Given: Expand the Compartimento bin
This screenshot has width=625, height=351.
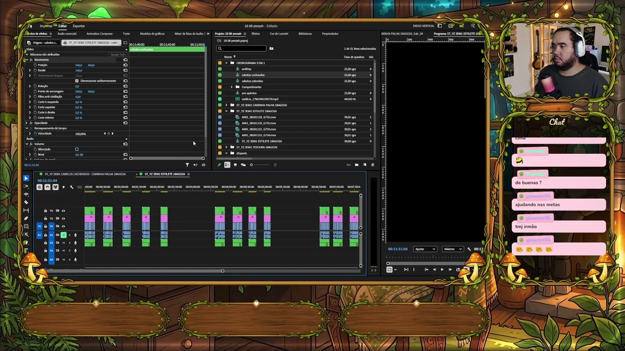Looking at the screenshot, I should [231, 87].
